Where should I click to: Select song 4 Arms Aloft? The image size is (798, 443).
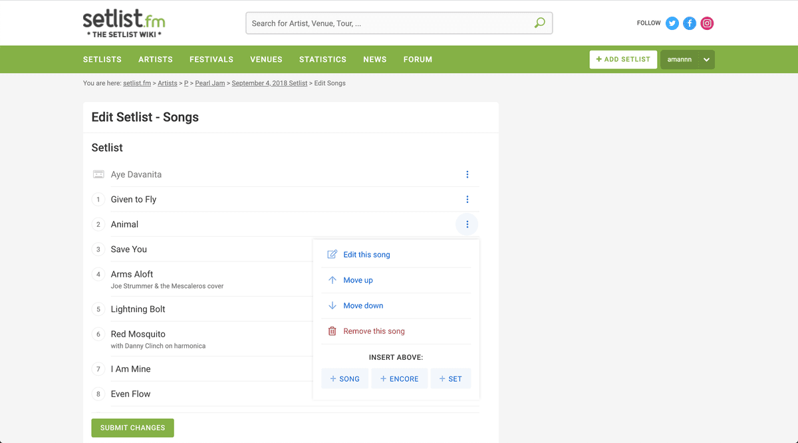(132, 274)
